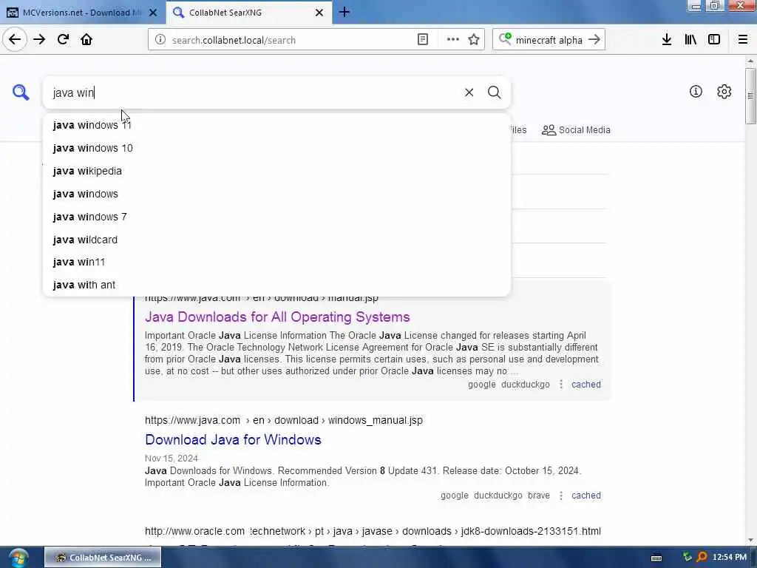The width and height of the screenshot is (757, 568).
Task: Open page actions three-dots menu
Action: [x=453, y=40]
